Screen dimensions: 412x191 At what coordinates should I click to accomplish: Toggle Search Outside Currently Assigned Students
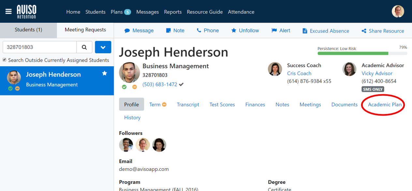click(5, 60)
